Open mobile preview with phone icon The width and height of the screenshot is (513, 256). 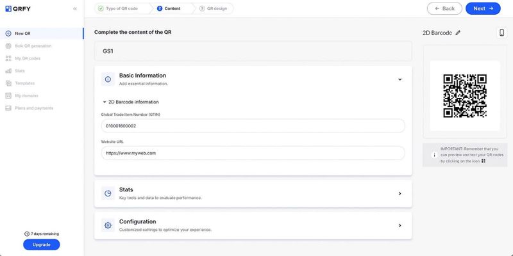[501, 33]
